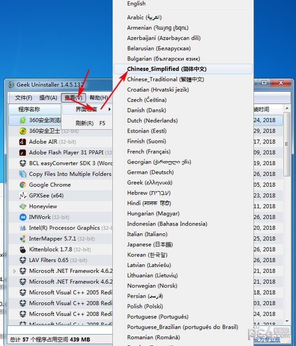The width and height of the screenshot is (296, 346).
Task: Click program list scrollbar down arrow
Action: click(287, 321)
